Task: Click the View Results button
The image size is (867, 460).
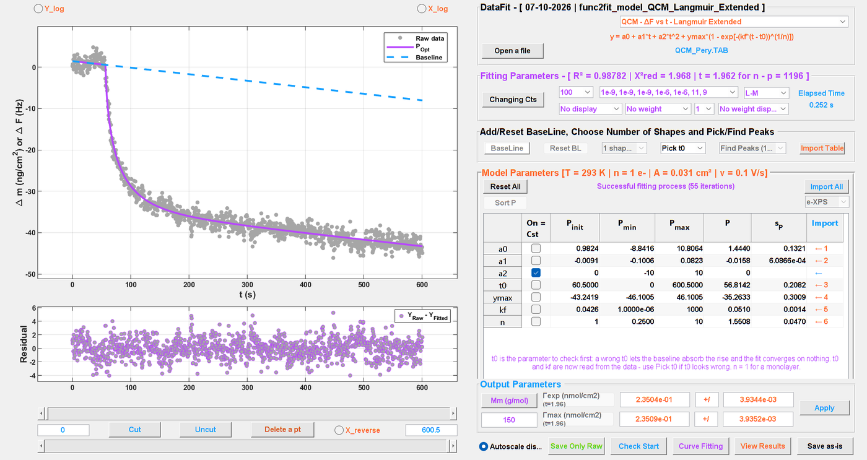Action: pyautogui.click(x=762, y=446)
